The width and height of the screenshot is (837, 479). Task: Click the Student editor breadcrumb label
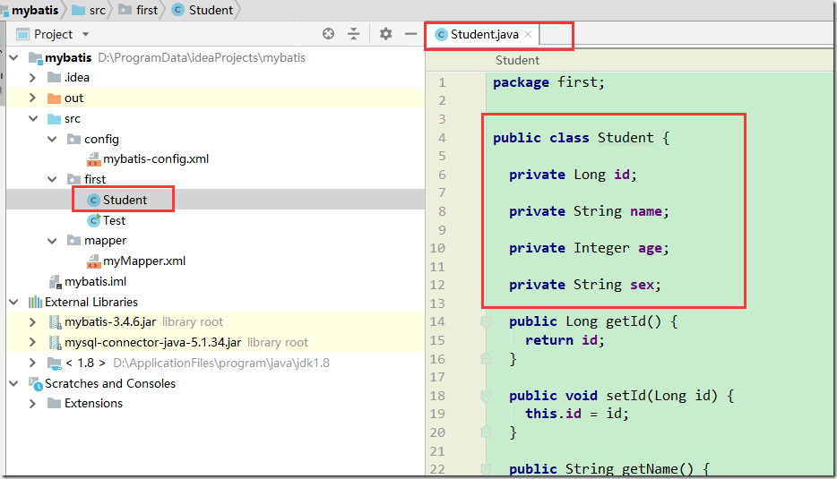517,60
